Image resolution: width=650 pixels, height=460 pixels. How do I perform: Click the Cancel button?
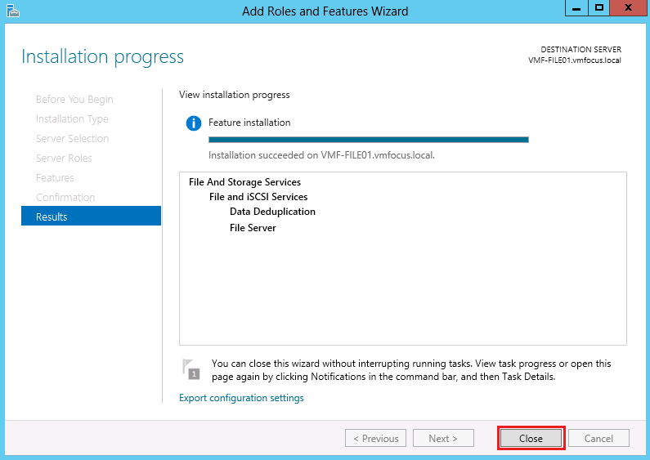(598, 439)
